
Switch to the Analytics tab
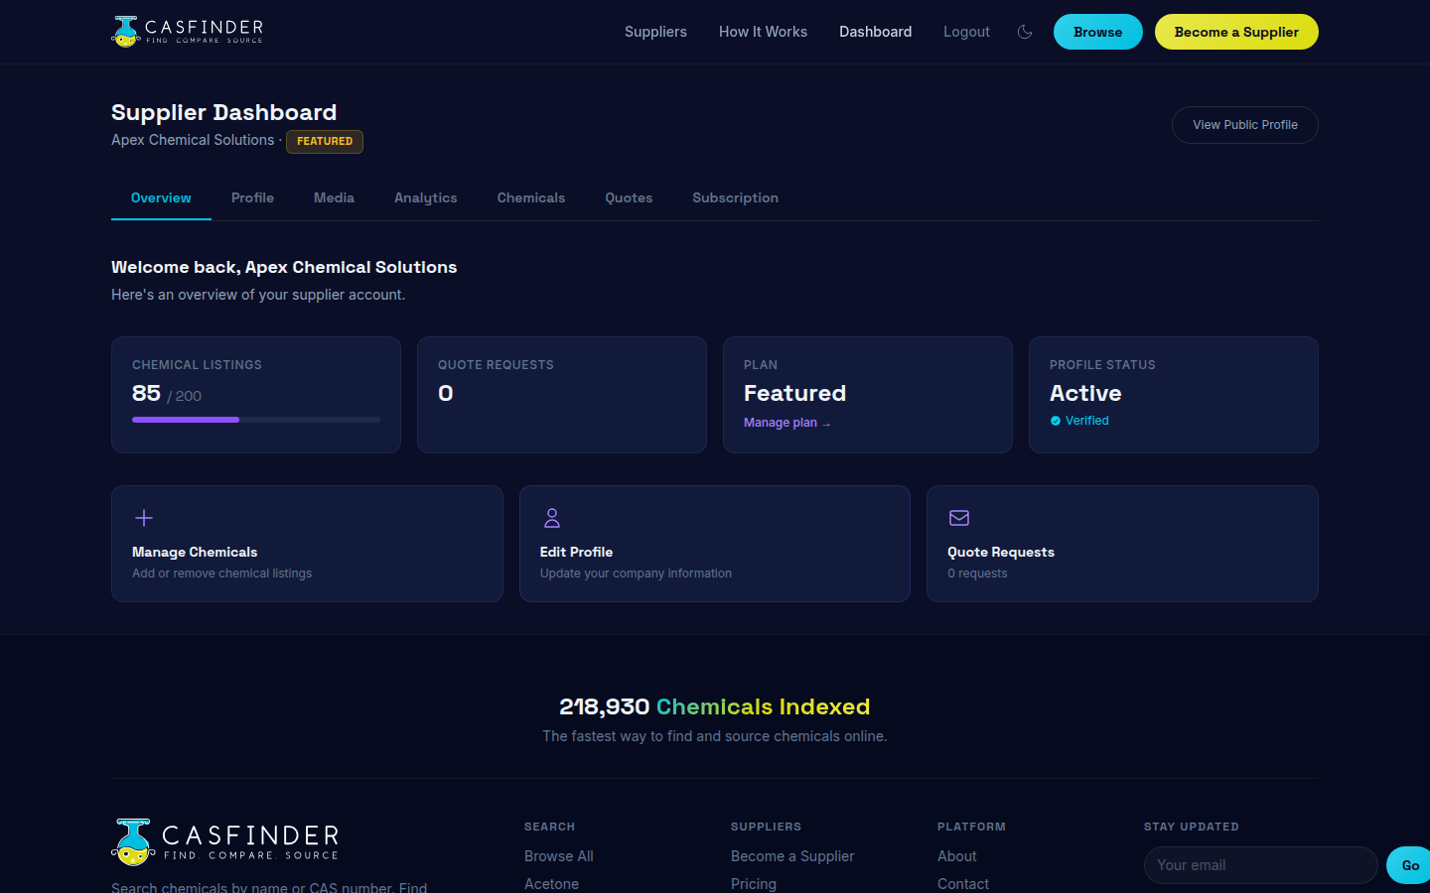click(425, 197)
